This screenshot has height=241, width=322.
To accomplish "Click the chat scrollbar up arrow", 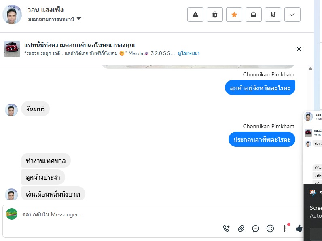I will (310, 69).
